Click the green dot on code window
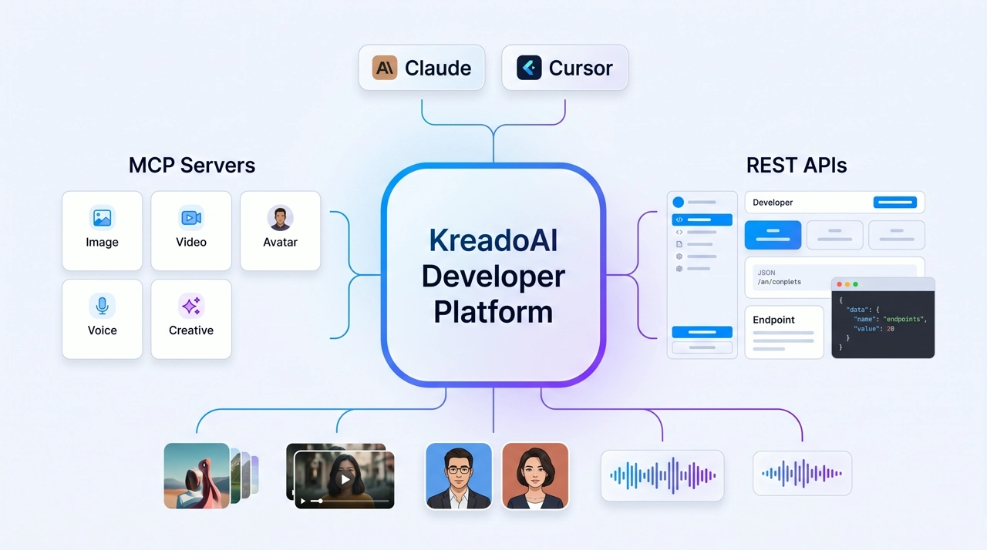The height and width of the screenshot is (550, 987). pyautogui.click(x=855, y=284)
